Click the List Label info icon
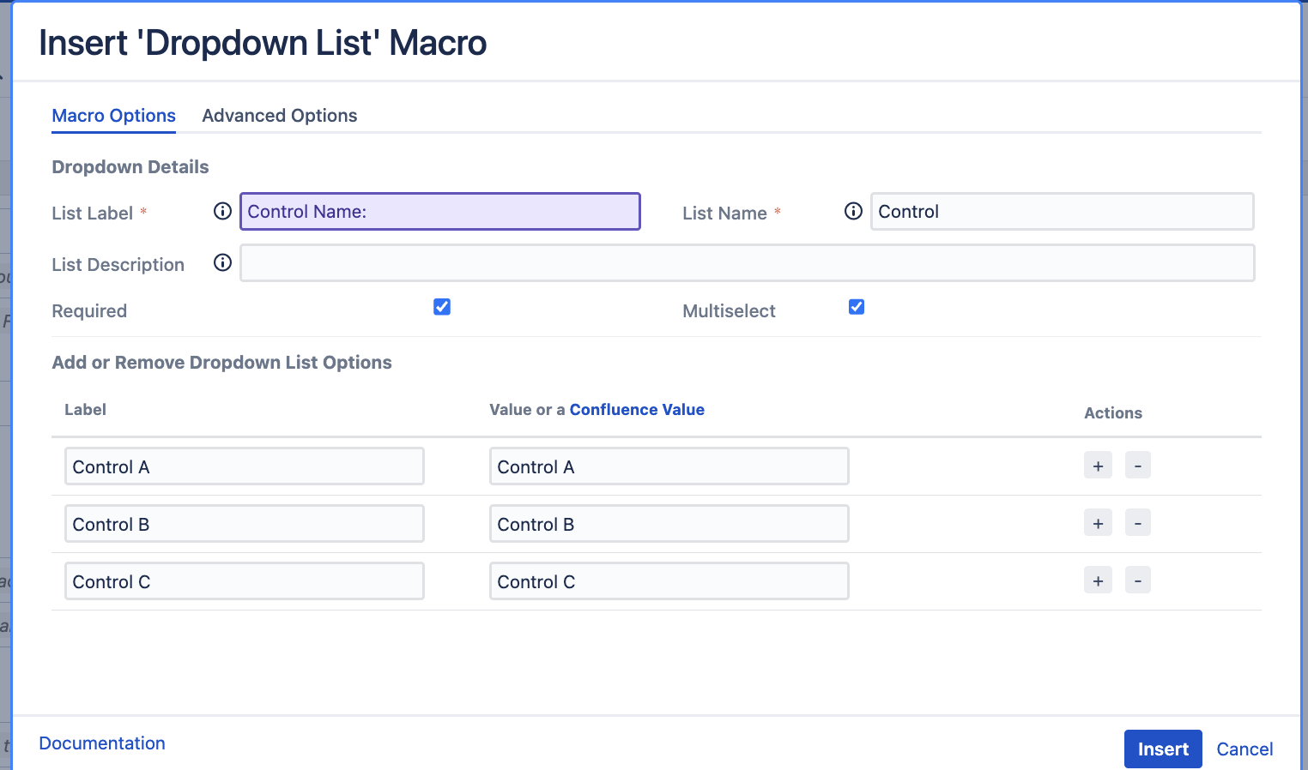1308x770 pixels. pos(222,211)
